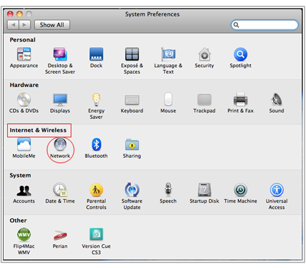The height and width of the screenshot is (268, 306).
Task: Open the Spotlight preferences icon
Action: 240,55
